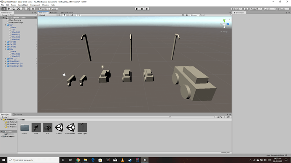291x163 pixels.
Task: Toggle scene lighting bulb
Action: [x=64, y=15]
